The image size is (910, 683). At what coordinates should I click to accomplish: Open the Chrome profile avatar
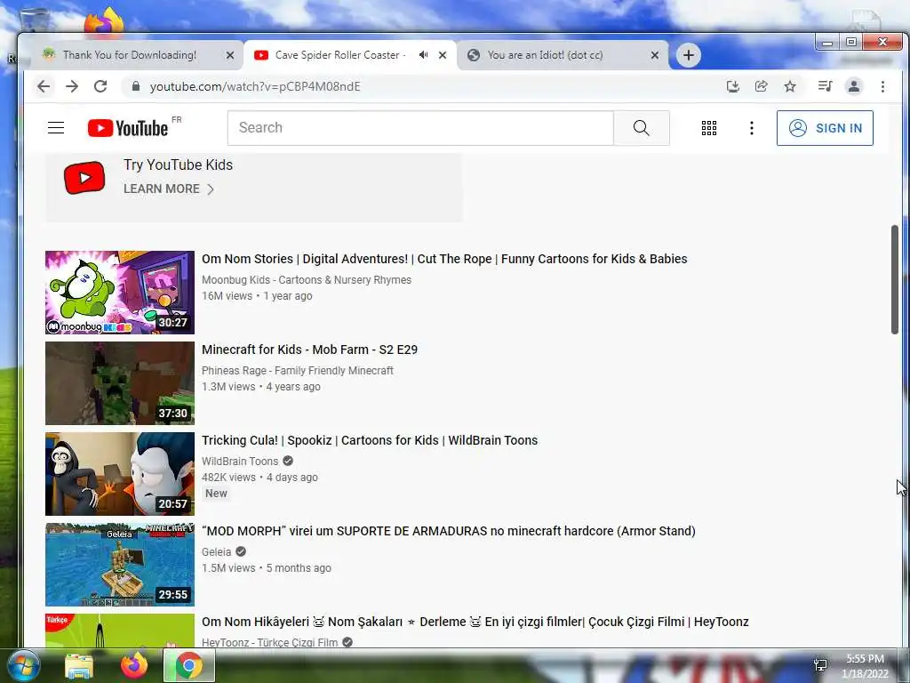pos(854,86)
